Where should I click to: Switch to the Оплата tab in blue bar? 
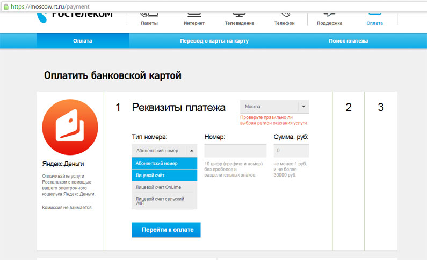click(x=83, y=41)
